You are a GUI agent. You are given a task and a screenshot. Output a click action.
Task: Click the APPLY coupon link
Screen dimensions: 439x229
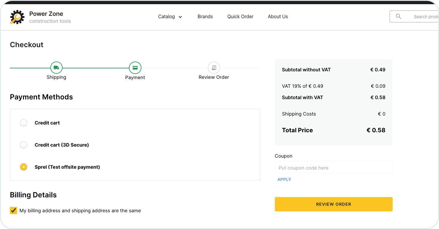[x=284, y=179]
